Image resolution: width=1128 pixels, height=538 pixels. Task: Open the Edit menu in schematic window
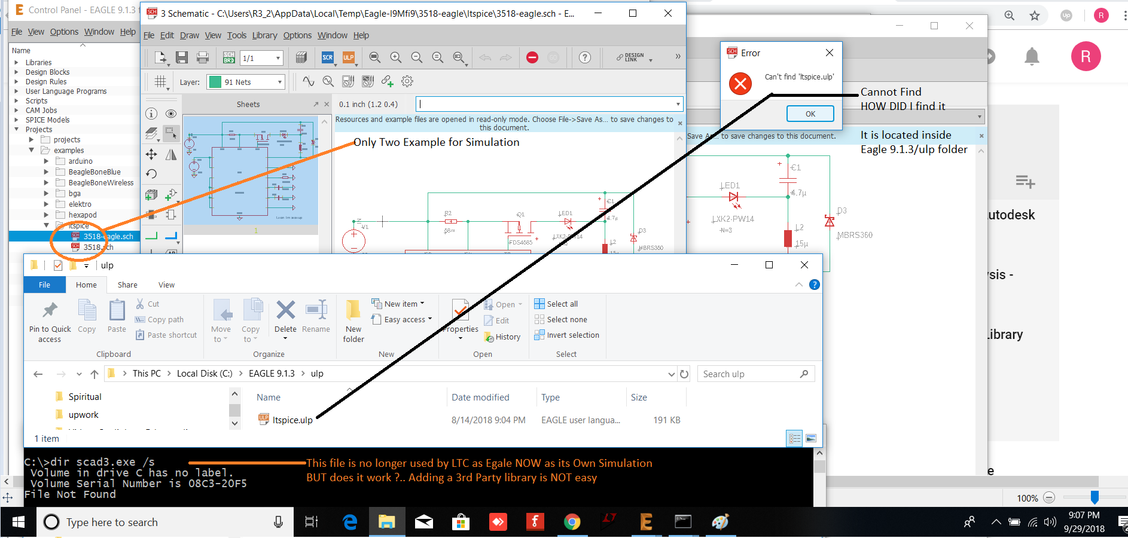point(167,35)
